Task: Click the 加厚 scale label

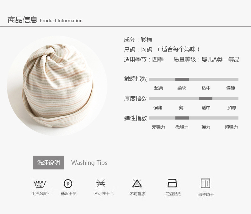Action: [232, 108]
